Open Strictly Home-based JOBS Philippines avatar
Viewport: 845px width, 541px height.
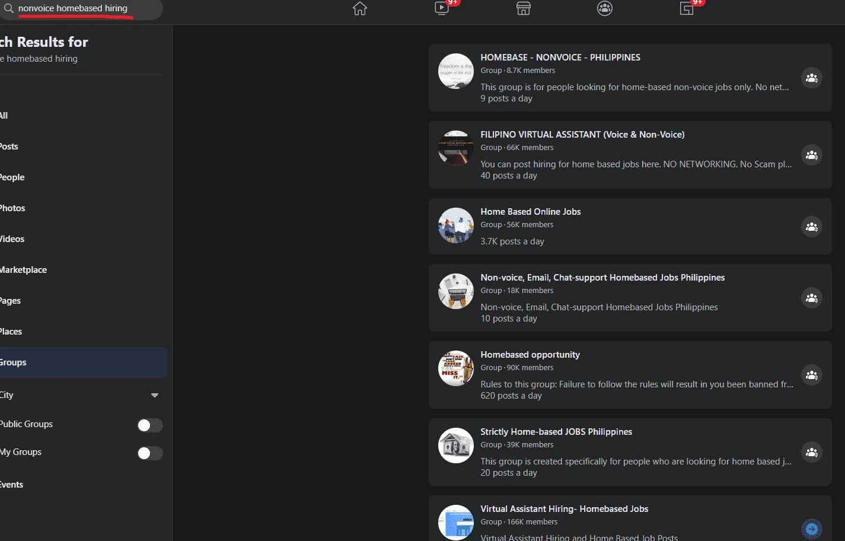456,445
